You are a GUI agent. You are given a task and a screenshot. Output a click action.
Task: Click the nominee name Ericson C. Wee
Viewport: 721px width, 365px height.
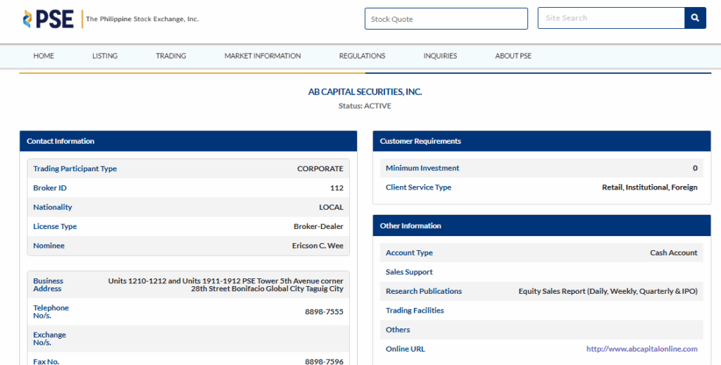click(318, 246)
